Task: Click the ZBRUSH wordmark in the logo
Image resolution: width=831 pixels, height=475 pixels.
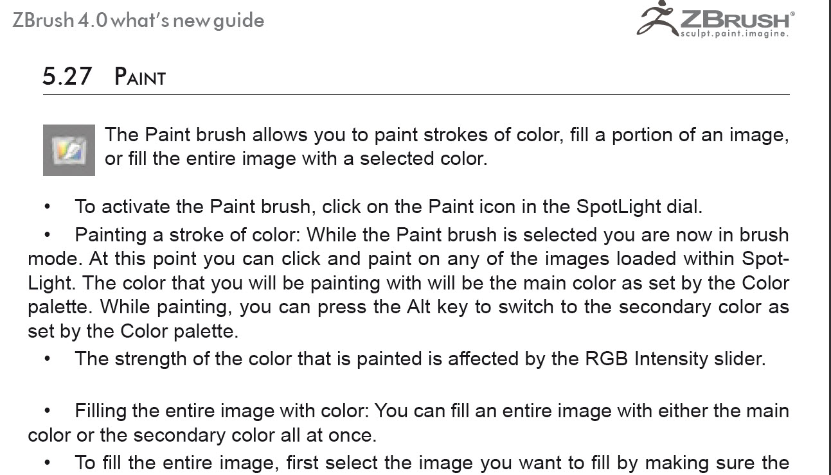Action: click(736, 19)
